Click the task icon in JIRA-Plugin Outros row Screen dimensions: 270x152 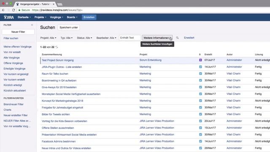coord(200,67)
